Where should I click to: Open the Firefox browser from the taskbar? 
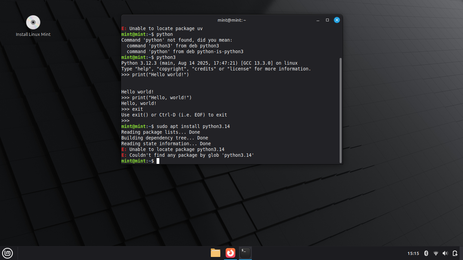tap(230, 253)
